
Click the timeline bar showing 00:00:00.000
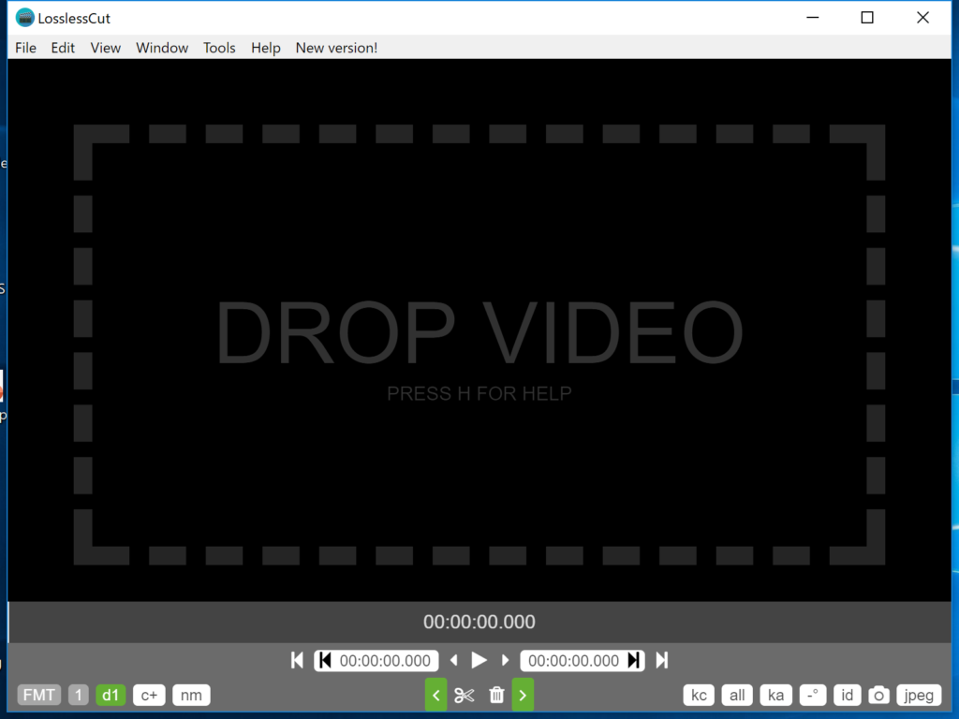(479, 622)
